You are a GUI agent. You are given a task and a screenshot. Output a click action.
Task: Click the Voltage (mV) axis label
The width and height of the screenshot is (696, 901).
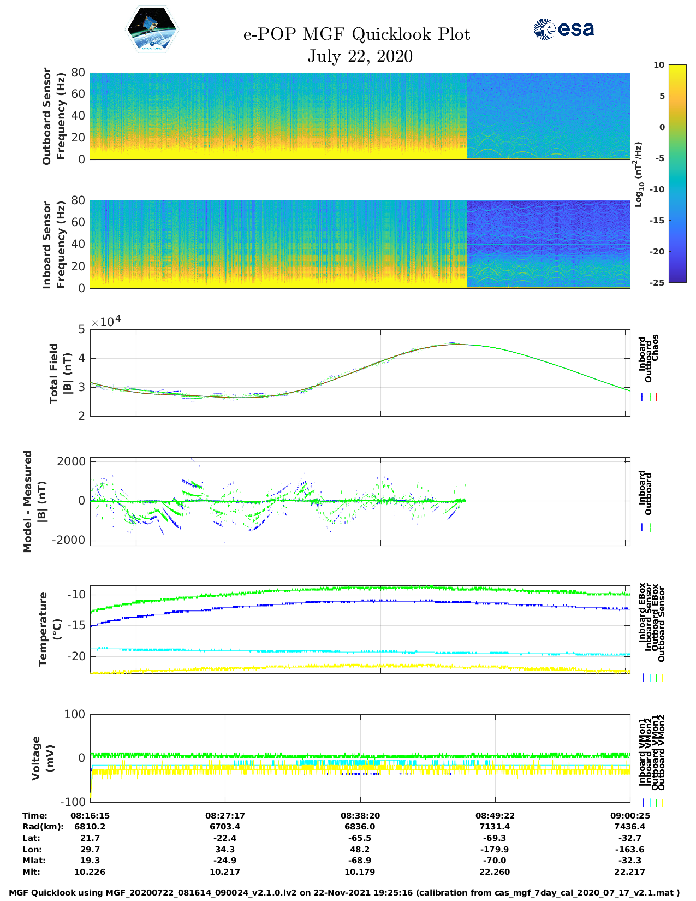coord(43,758)
